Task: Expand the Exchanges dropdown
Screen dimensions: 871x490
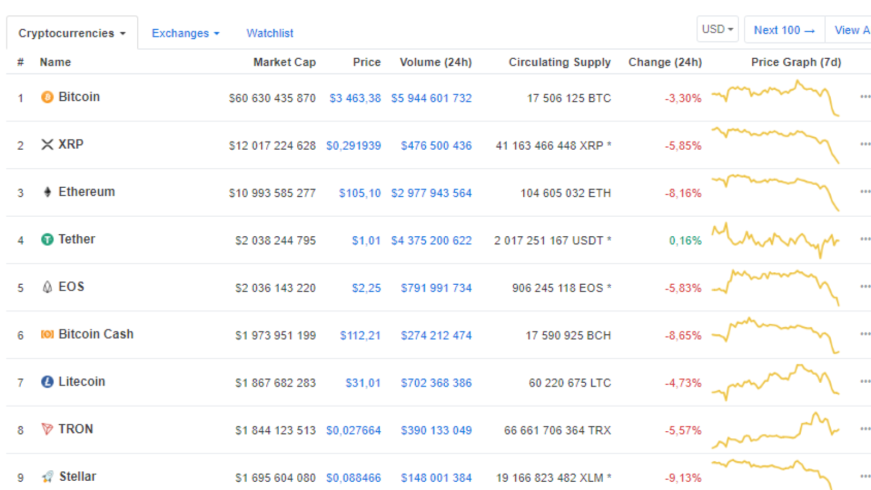Action: (x=185, y=33)
